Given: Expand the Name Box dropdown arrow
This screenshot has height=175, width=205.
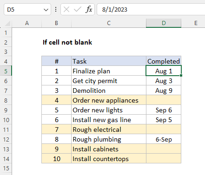Looking at the screenshot, I should pos(46,10).
